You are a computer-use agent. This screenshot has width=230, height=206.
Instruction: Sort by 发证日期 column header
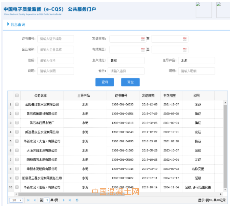coord(148,96)
